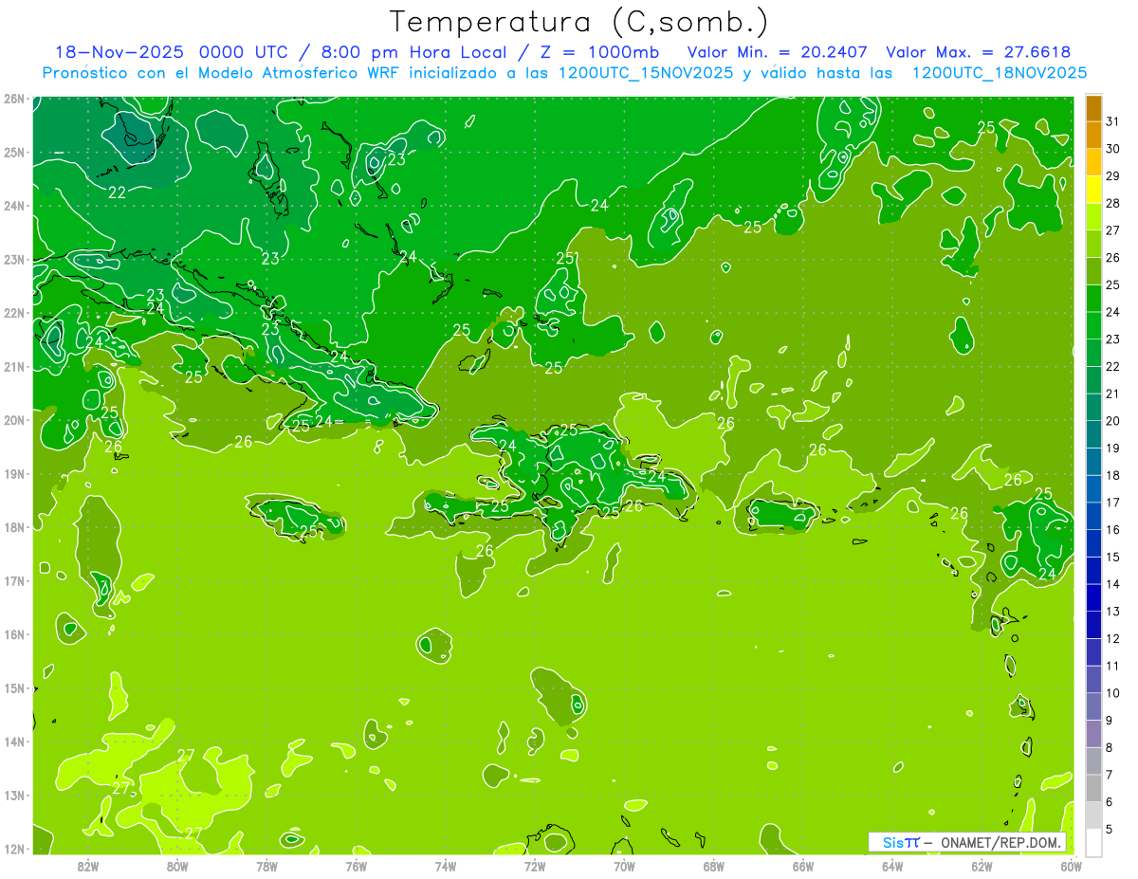
Task: Click legend scale value "5"
Action: pos(1110,830)
